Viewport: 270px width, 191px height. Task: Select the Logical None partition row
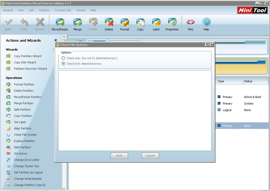tap(242, 110)
